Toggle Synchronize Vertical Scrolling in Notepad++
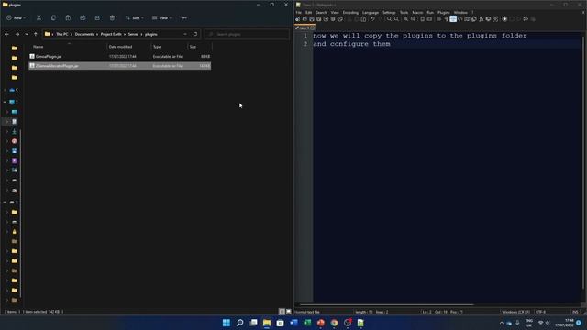 point(422,18)
